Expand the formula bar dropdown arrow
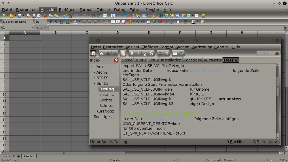 tap(286, 28)
